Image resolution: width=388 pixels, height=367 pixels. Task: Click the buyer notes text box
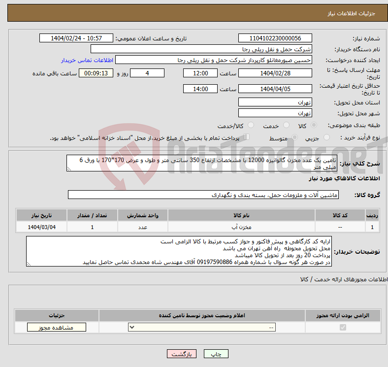coord(179,252)
